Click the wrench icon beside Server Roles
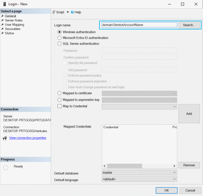Image resolution: width=203 pixels, height=196 pixels. pyautogui.click(x=2, y=20)
